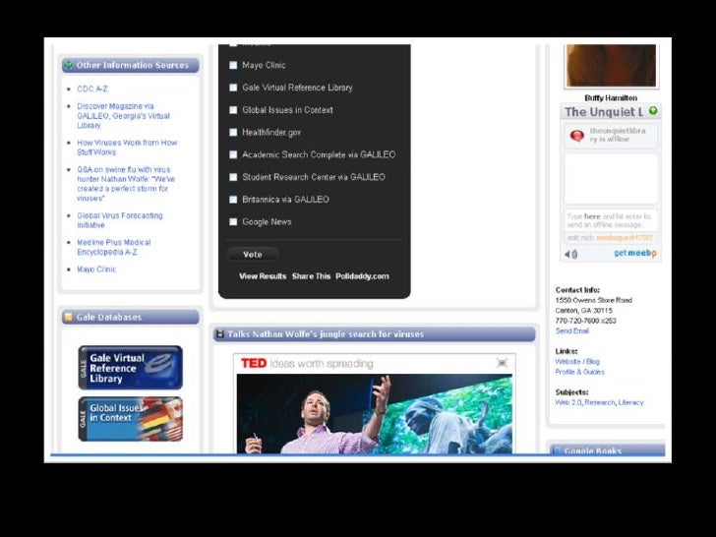
Task: Check Britannica via GALILEO option
Action: (x=233, y=200)
